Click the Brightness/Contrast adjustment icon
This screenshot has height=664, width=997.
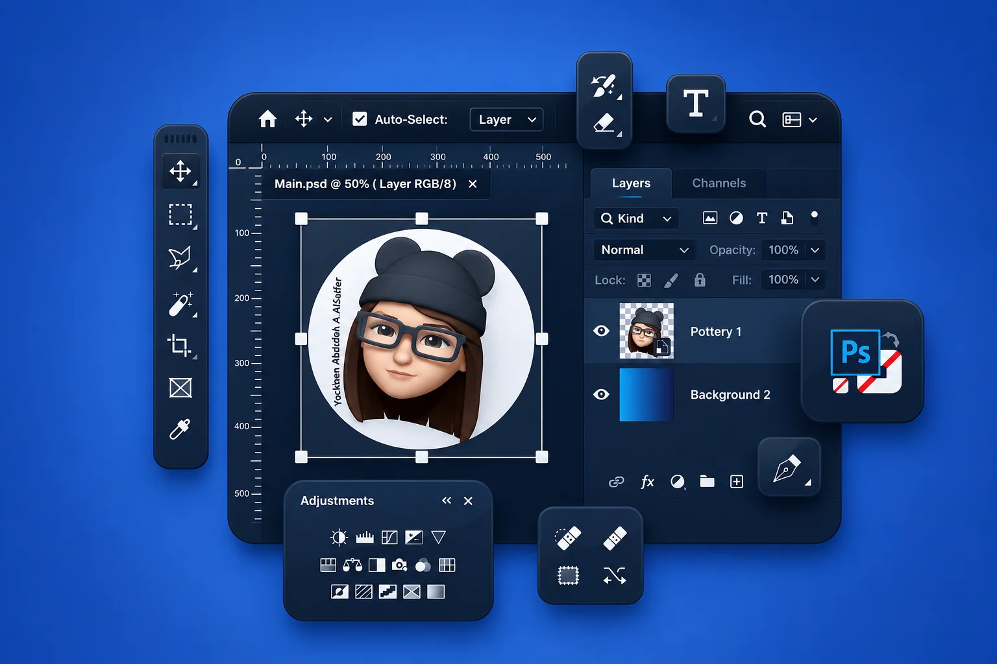pos(339,537)
